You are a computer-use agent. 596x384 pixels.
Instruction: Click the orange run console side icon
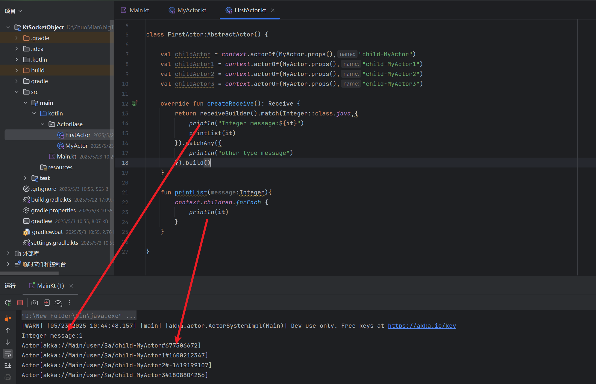(8, 319)
